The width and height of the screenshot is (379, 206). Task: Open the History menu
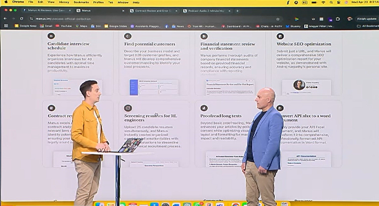pos(64,2)
